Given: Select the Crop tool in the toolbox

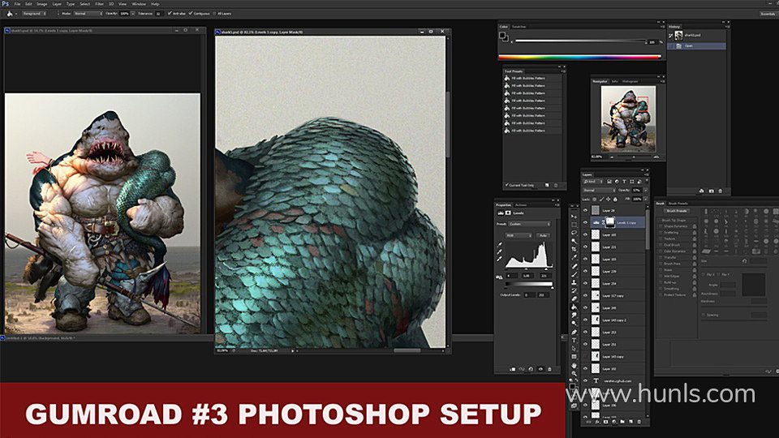Looking at the screenshot, I should click(575, 249).
